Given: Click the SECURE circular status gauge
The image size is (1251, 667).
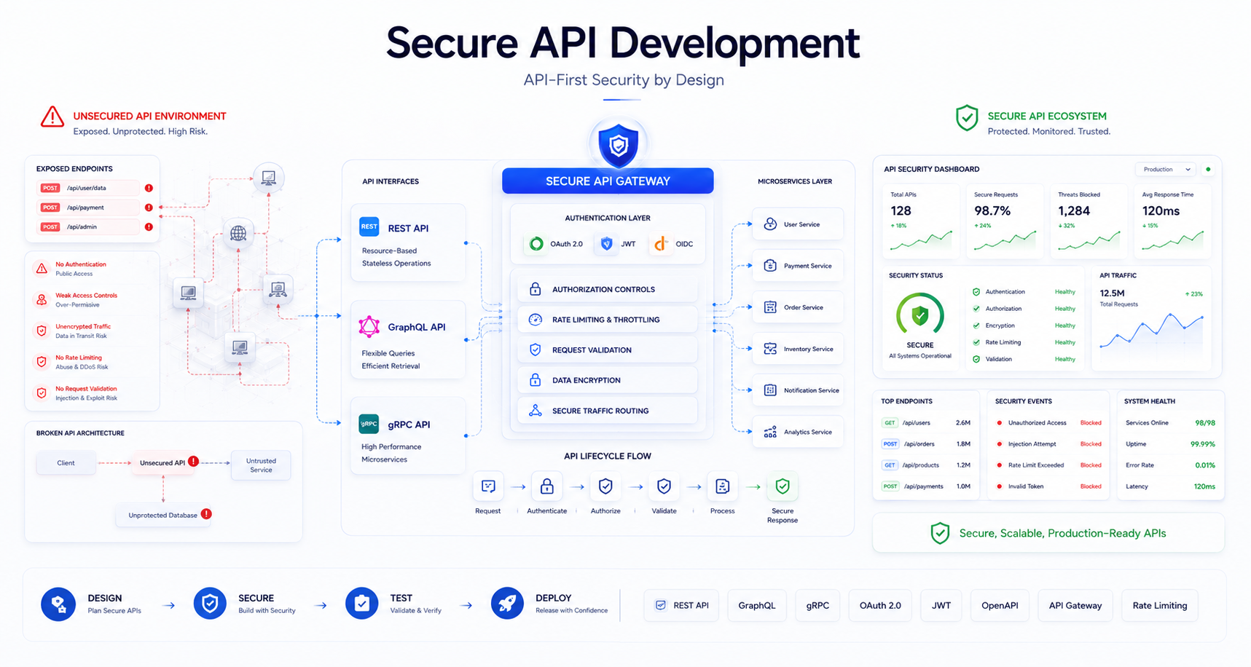Looking at the screenshot, I should 920,316.
